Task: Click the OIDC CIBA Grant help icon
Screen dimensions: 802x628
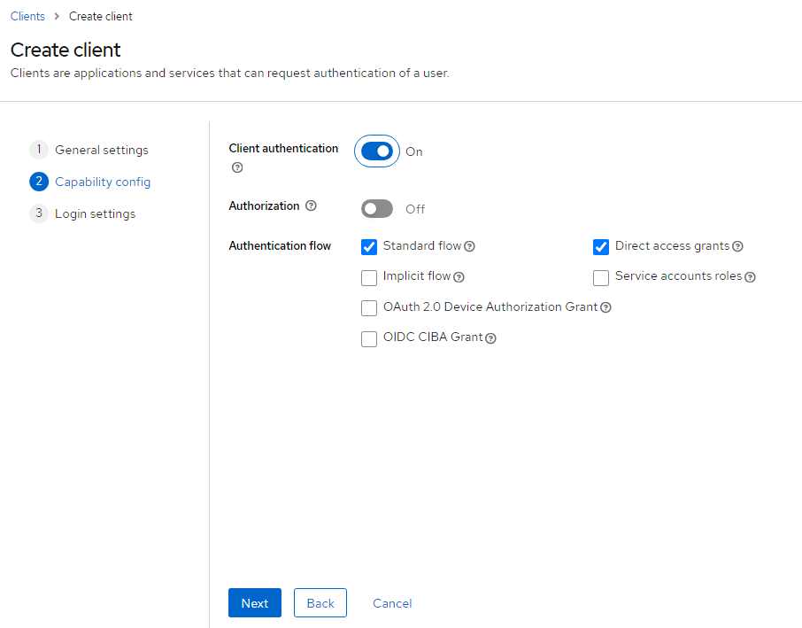Action: [490, 338]
